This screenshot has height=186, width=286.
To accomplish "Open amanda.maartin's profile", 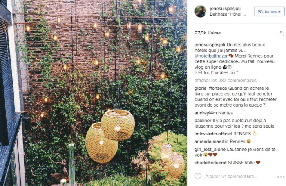I will [x=212, y=141].
